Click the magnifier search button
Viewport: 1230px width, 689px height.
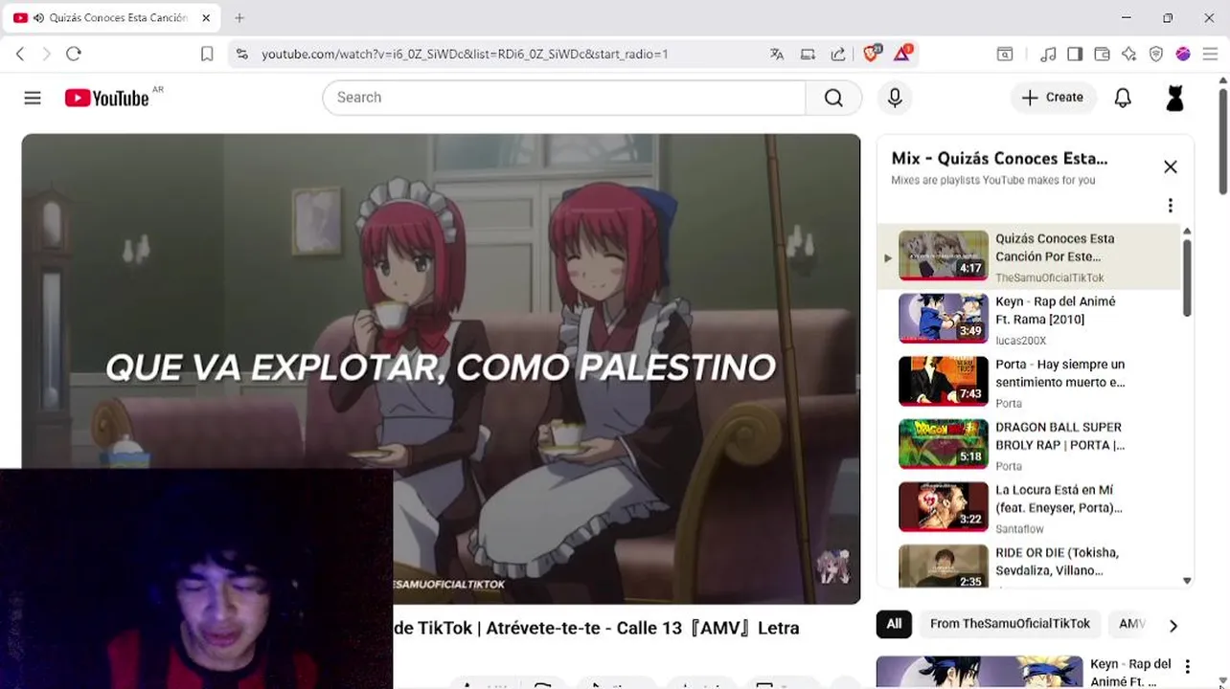[x=833, y=98]
